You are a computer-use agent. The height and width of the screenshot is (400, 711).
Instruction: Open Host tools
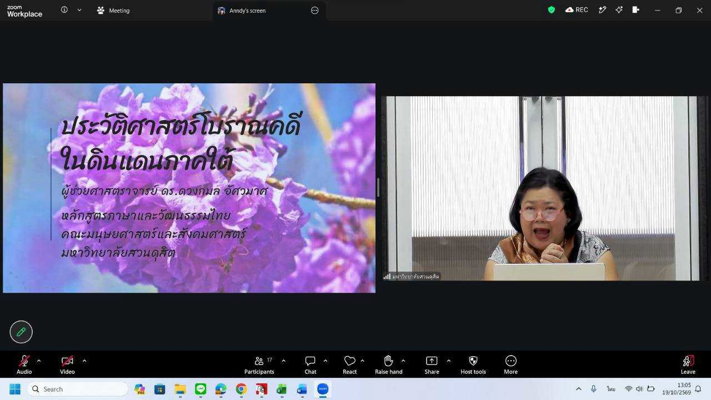coord(473,365)
